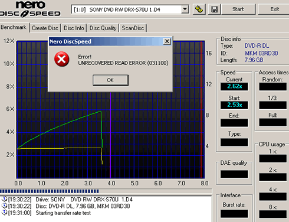Click the drive options disc icon

(x=199, y=9)
